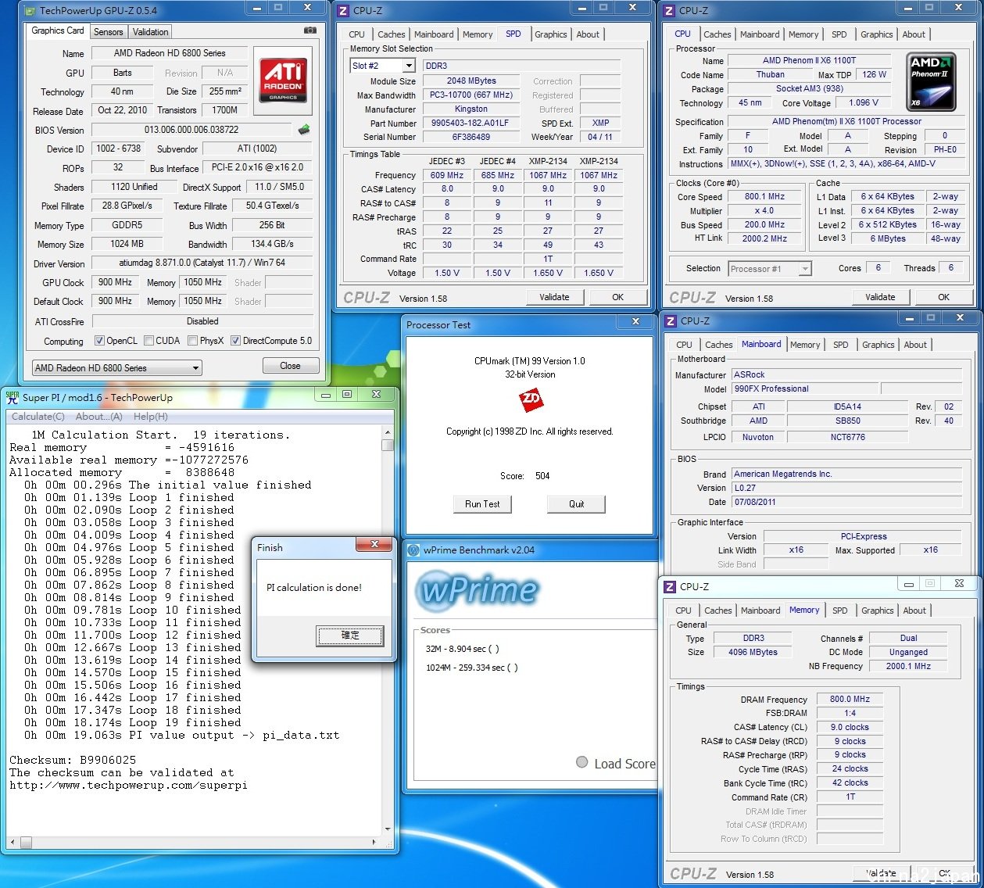The height and width of the screenshot is (888, 984).
Task: Click the 1024M - 259.334 sec score in wPrime
Action: [x=471, y=668]
